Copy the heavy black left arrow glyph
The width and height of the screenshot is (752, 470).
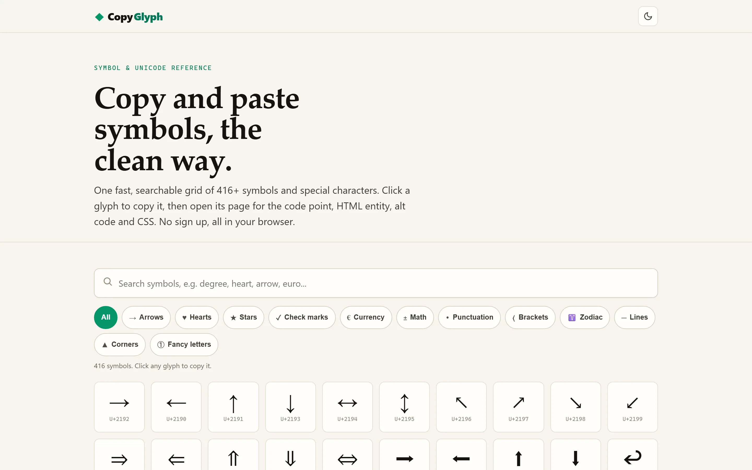[x=461, y=454]
